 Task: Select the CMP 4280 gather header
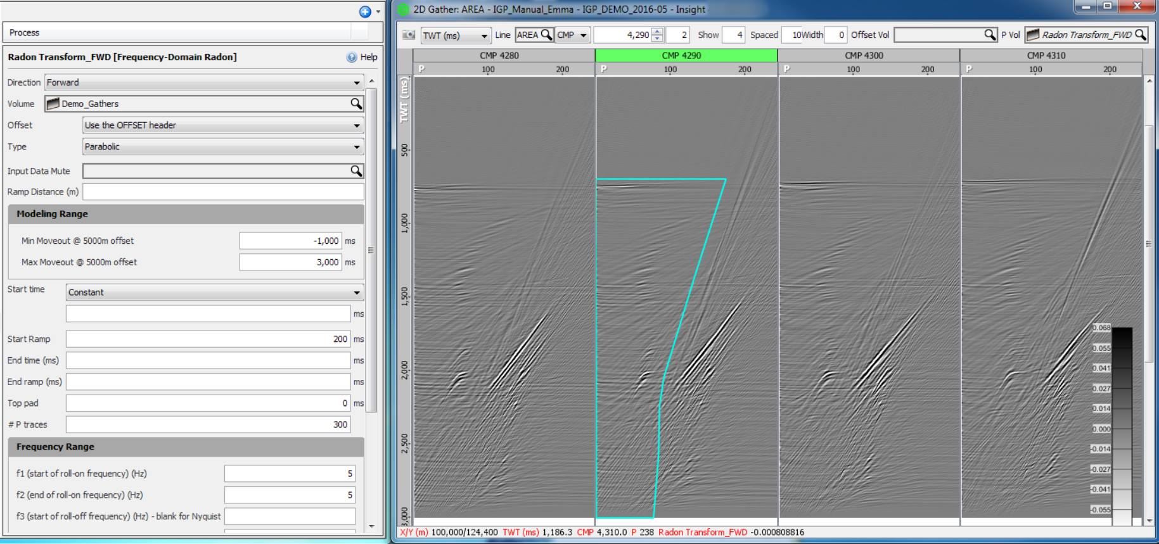[x=499, y=56]
